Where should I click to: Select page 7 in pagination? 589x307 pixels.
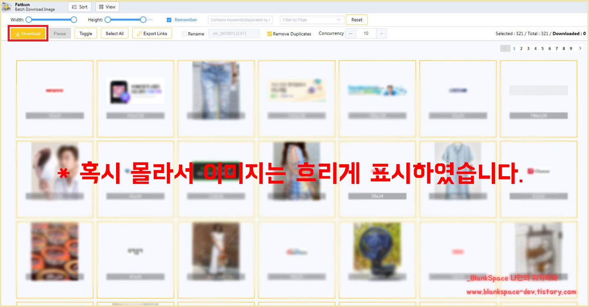[557, 48]
